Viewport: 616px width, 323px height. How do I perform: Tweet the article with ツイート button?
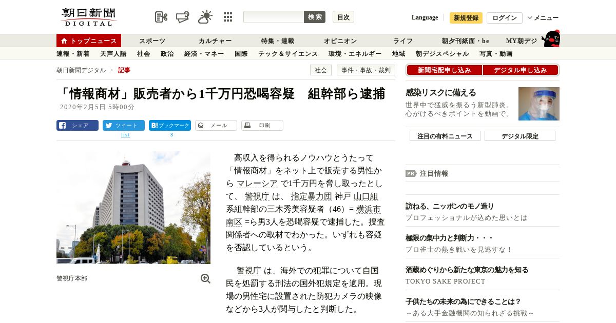pos(124,126)
